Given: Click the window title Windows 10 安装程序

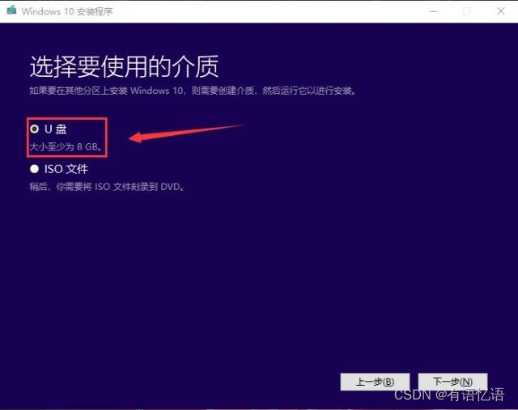Looking at the screenshot, I should pyautogui.click(x=67, y=11).
